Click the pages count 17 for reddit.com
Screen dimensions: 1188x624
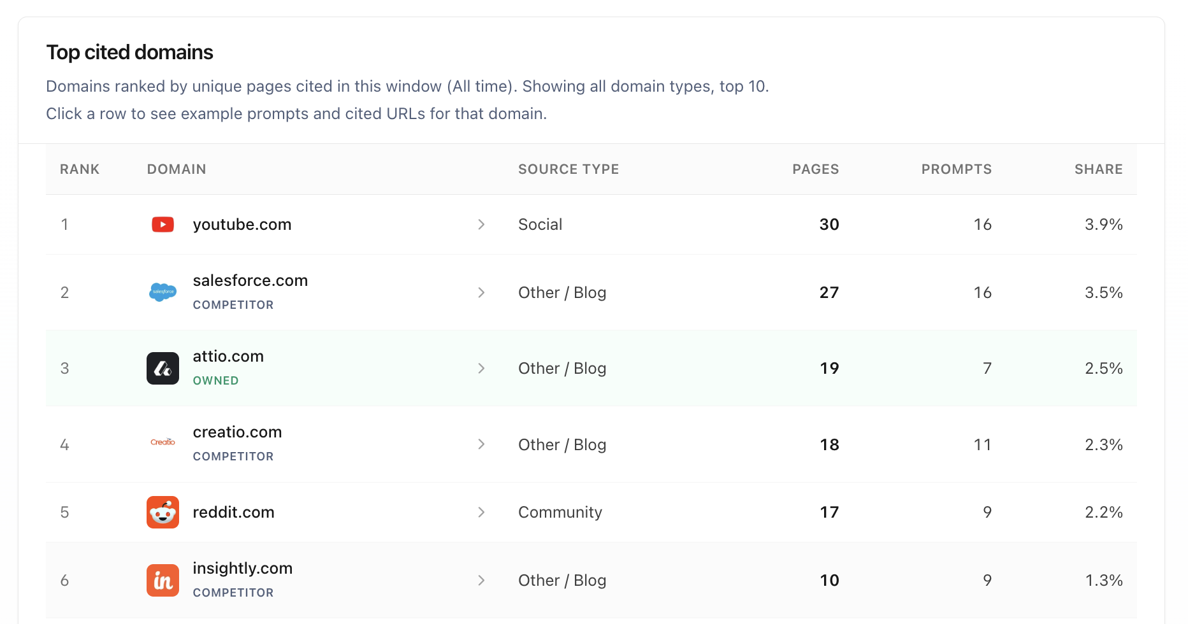(829, 512)
